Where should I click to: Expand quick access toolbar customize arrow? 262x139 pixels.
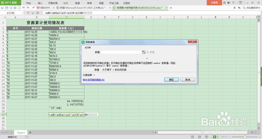coord(34,8)
